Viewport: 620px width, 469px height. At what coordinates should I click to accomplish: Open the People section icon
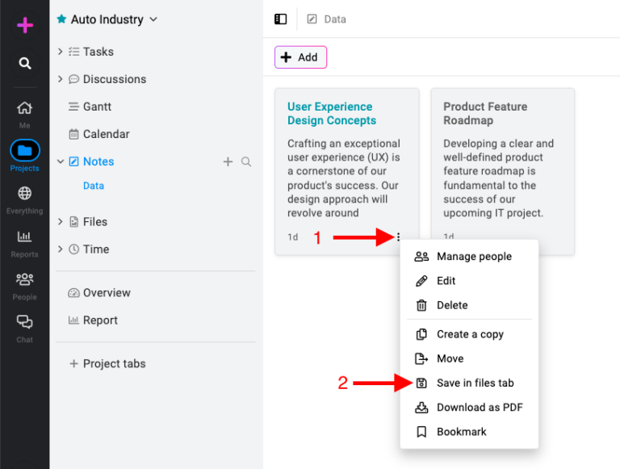(x=25, y=280)
